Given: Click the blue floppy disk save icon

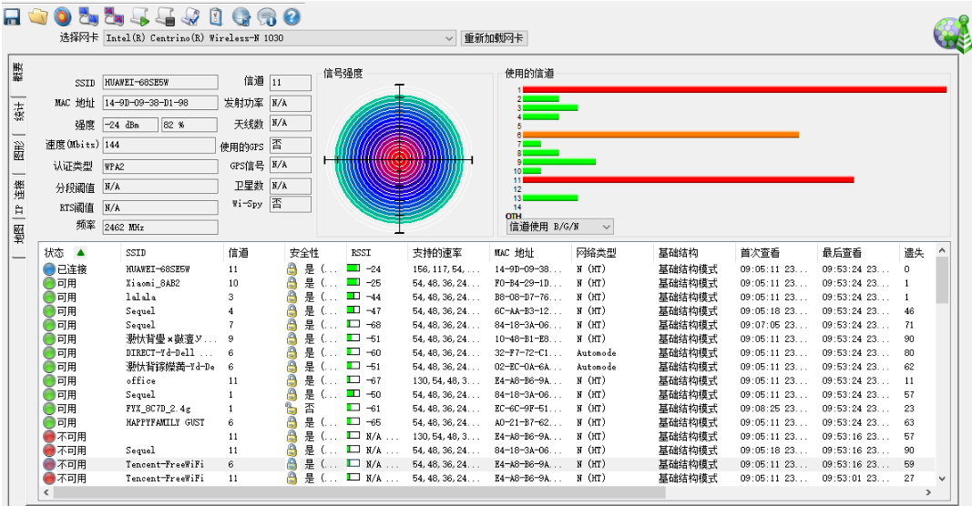Looking at the screenshot, I should 13,16.
